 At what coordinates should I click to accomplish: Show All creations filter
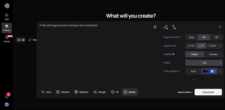(21, 40)
